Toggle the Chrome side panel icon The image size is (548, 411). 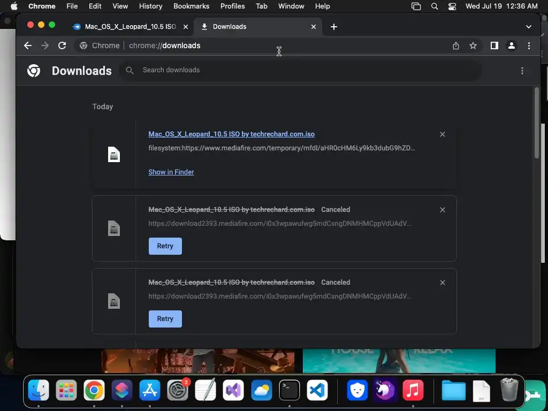[494, 45]
